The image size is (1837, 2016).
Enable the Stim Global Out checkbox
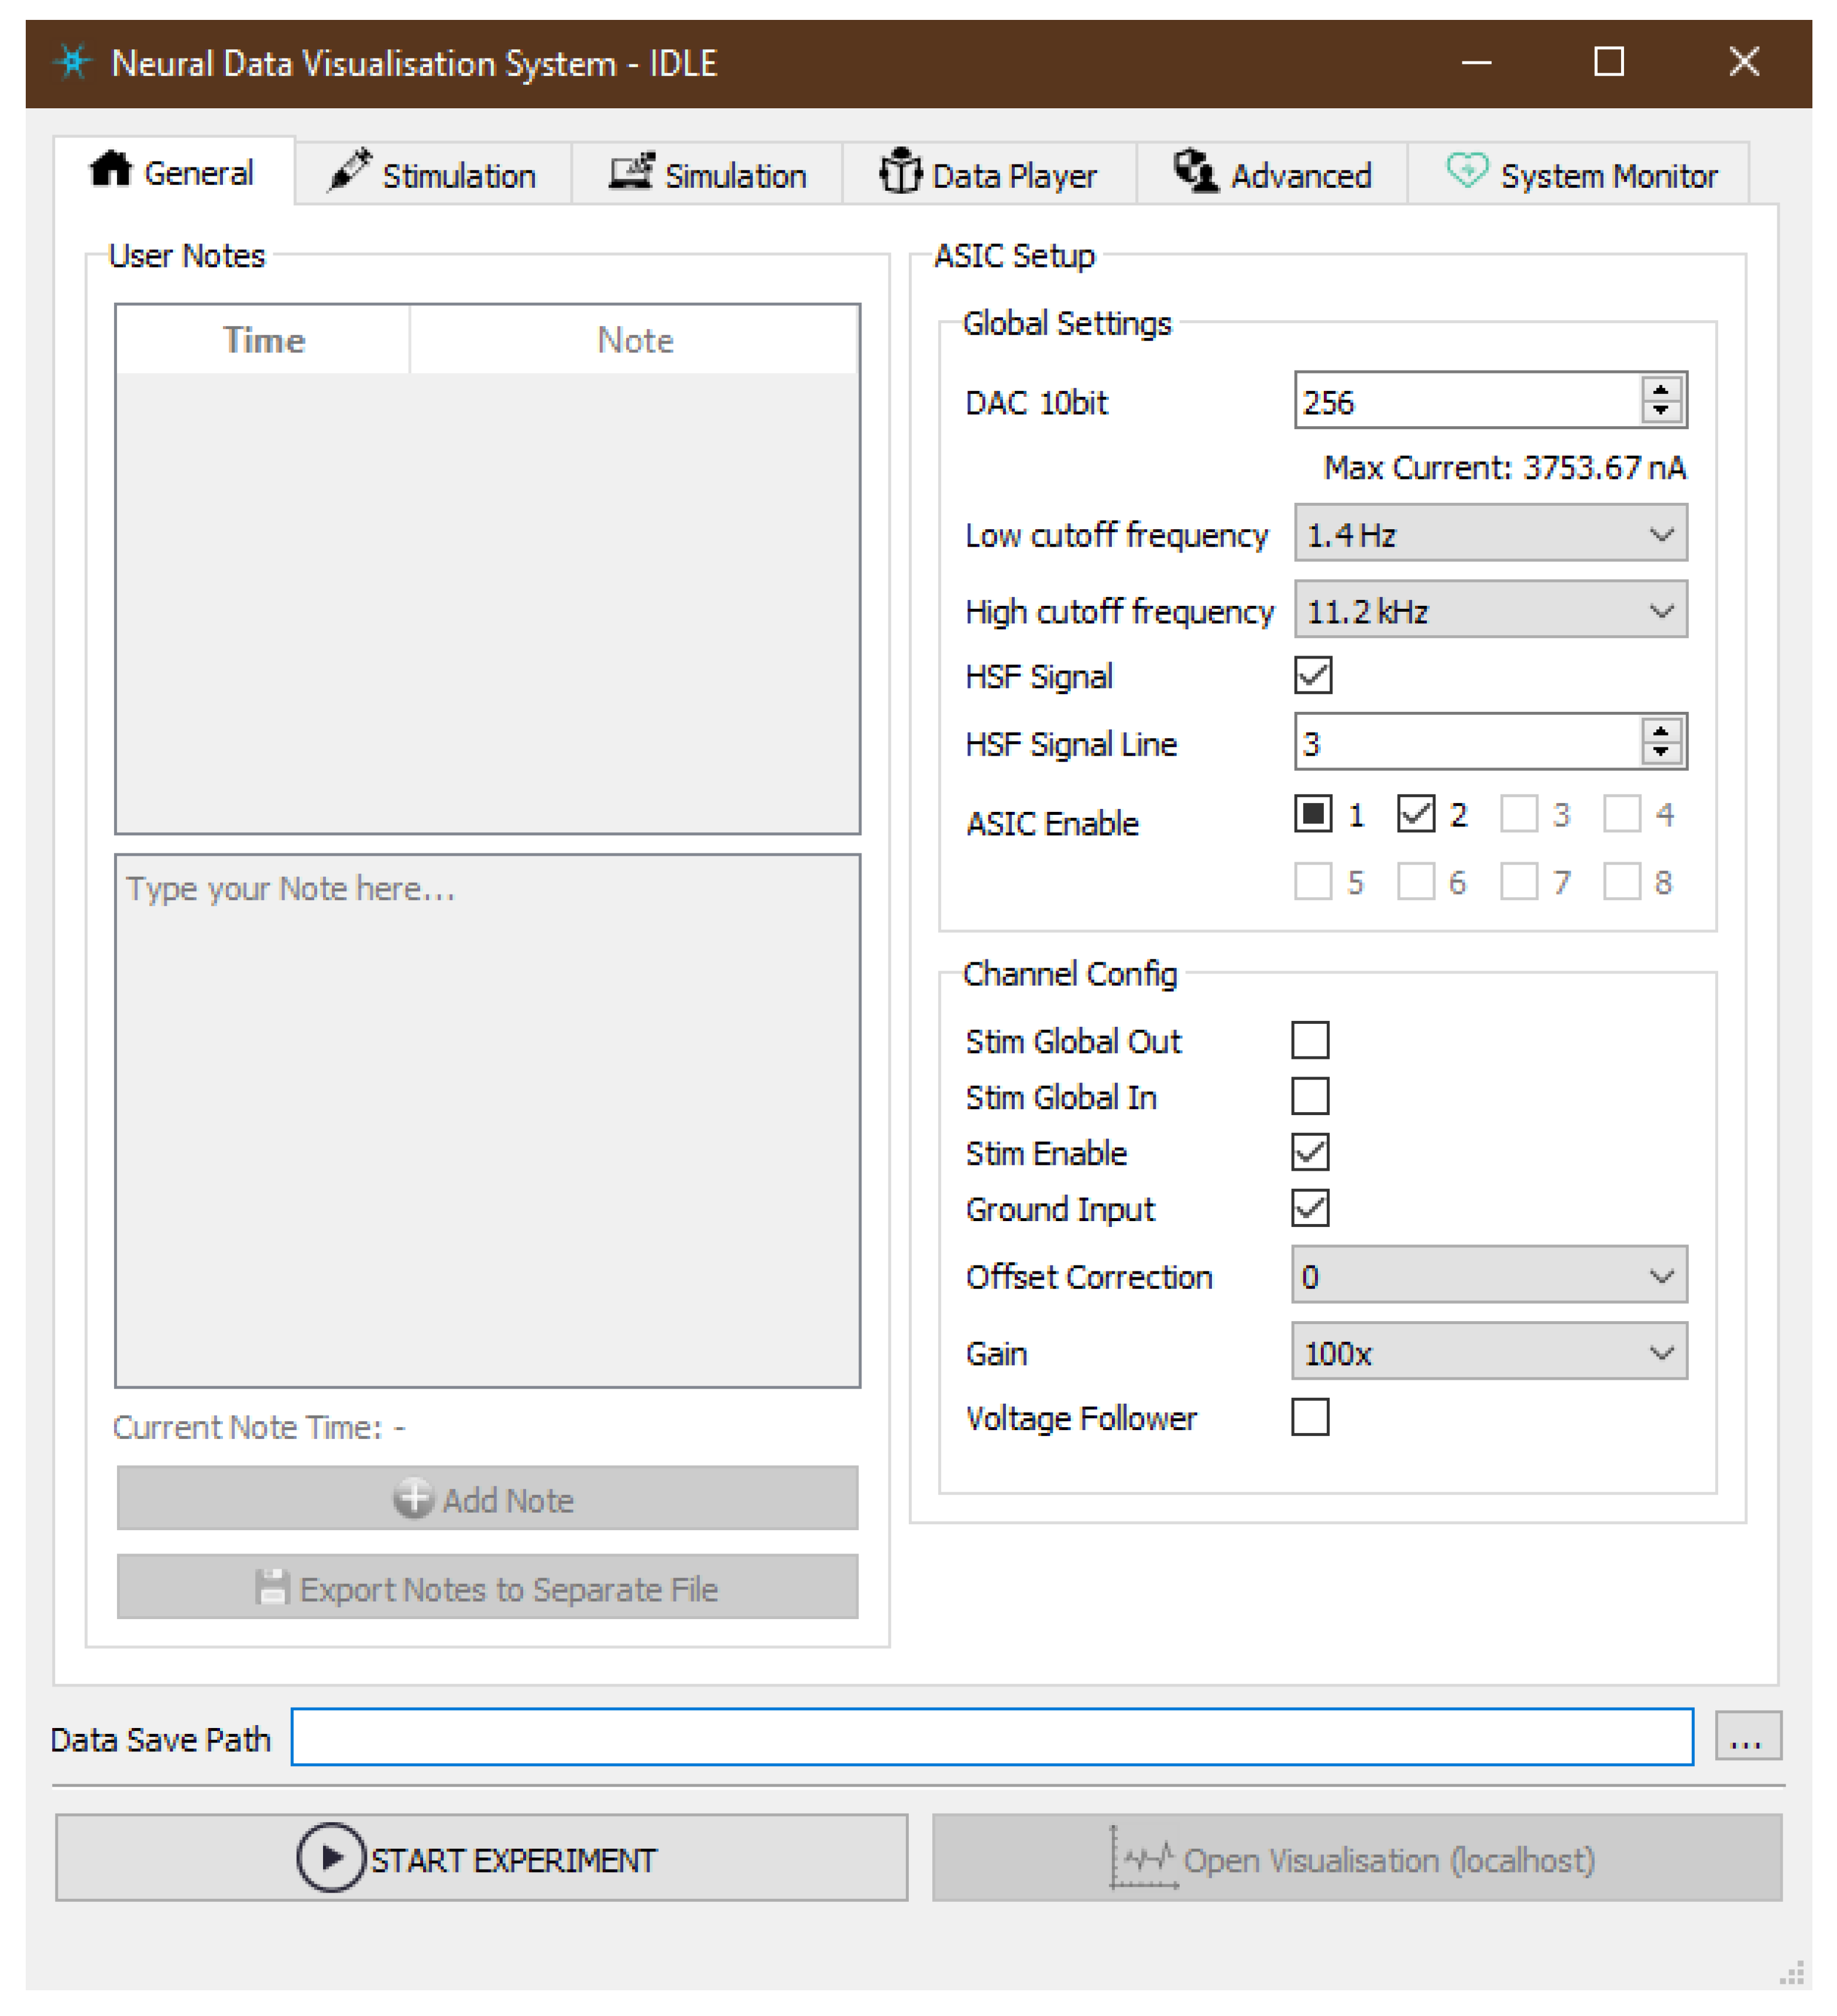click(1310, 1040)
